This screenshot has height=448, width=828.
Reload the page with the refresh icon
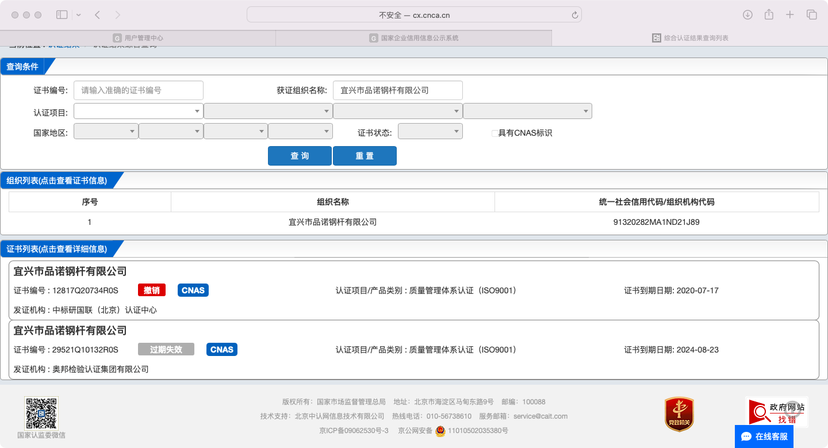[574, 15]
